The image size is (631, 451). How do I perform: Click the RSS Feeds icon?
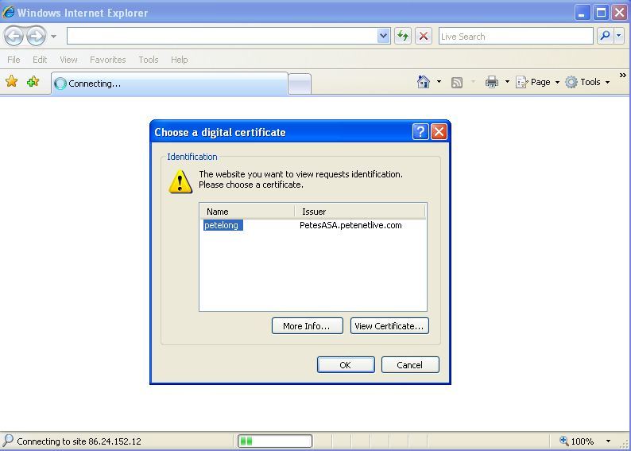point(457,82)
